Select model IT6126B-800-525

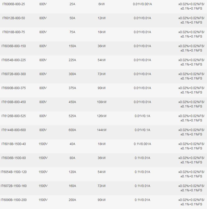click(14, 116)
